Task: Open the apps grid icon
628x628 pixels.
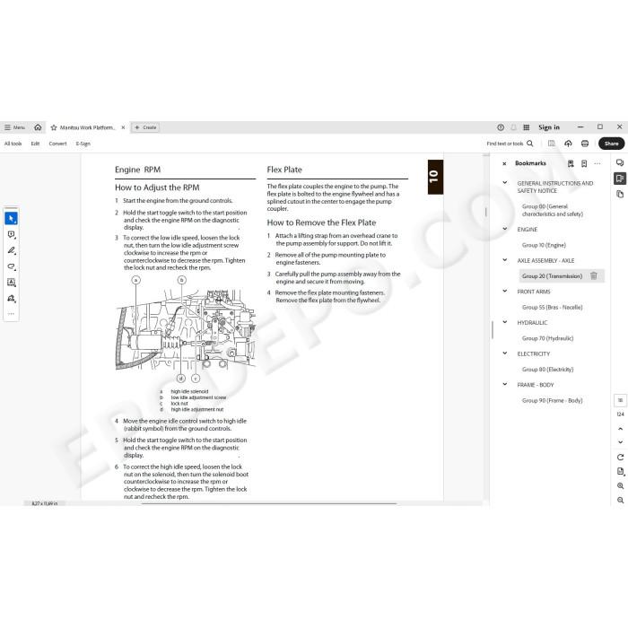Action: pos(527,127)
